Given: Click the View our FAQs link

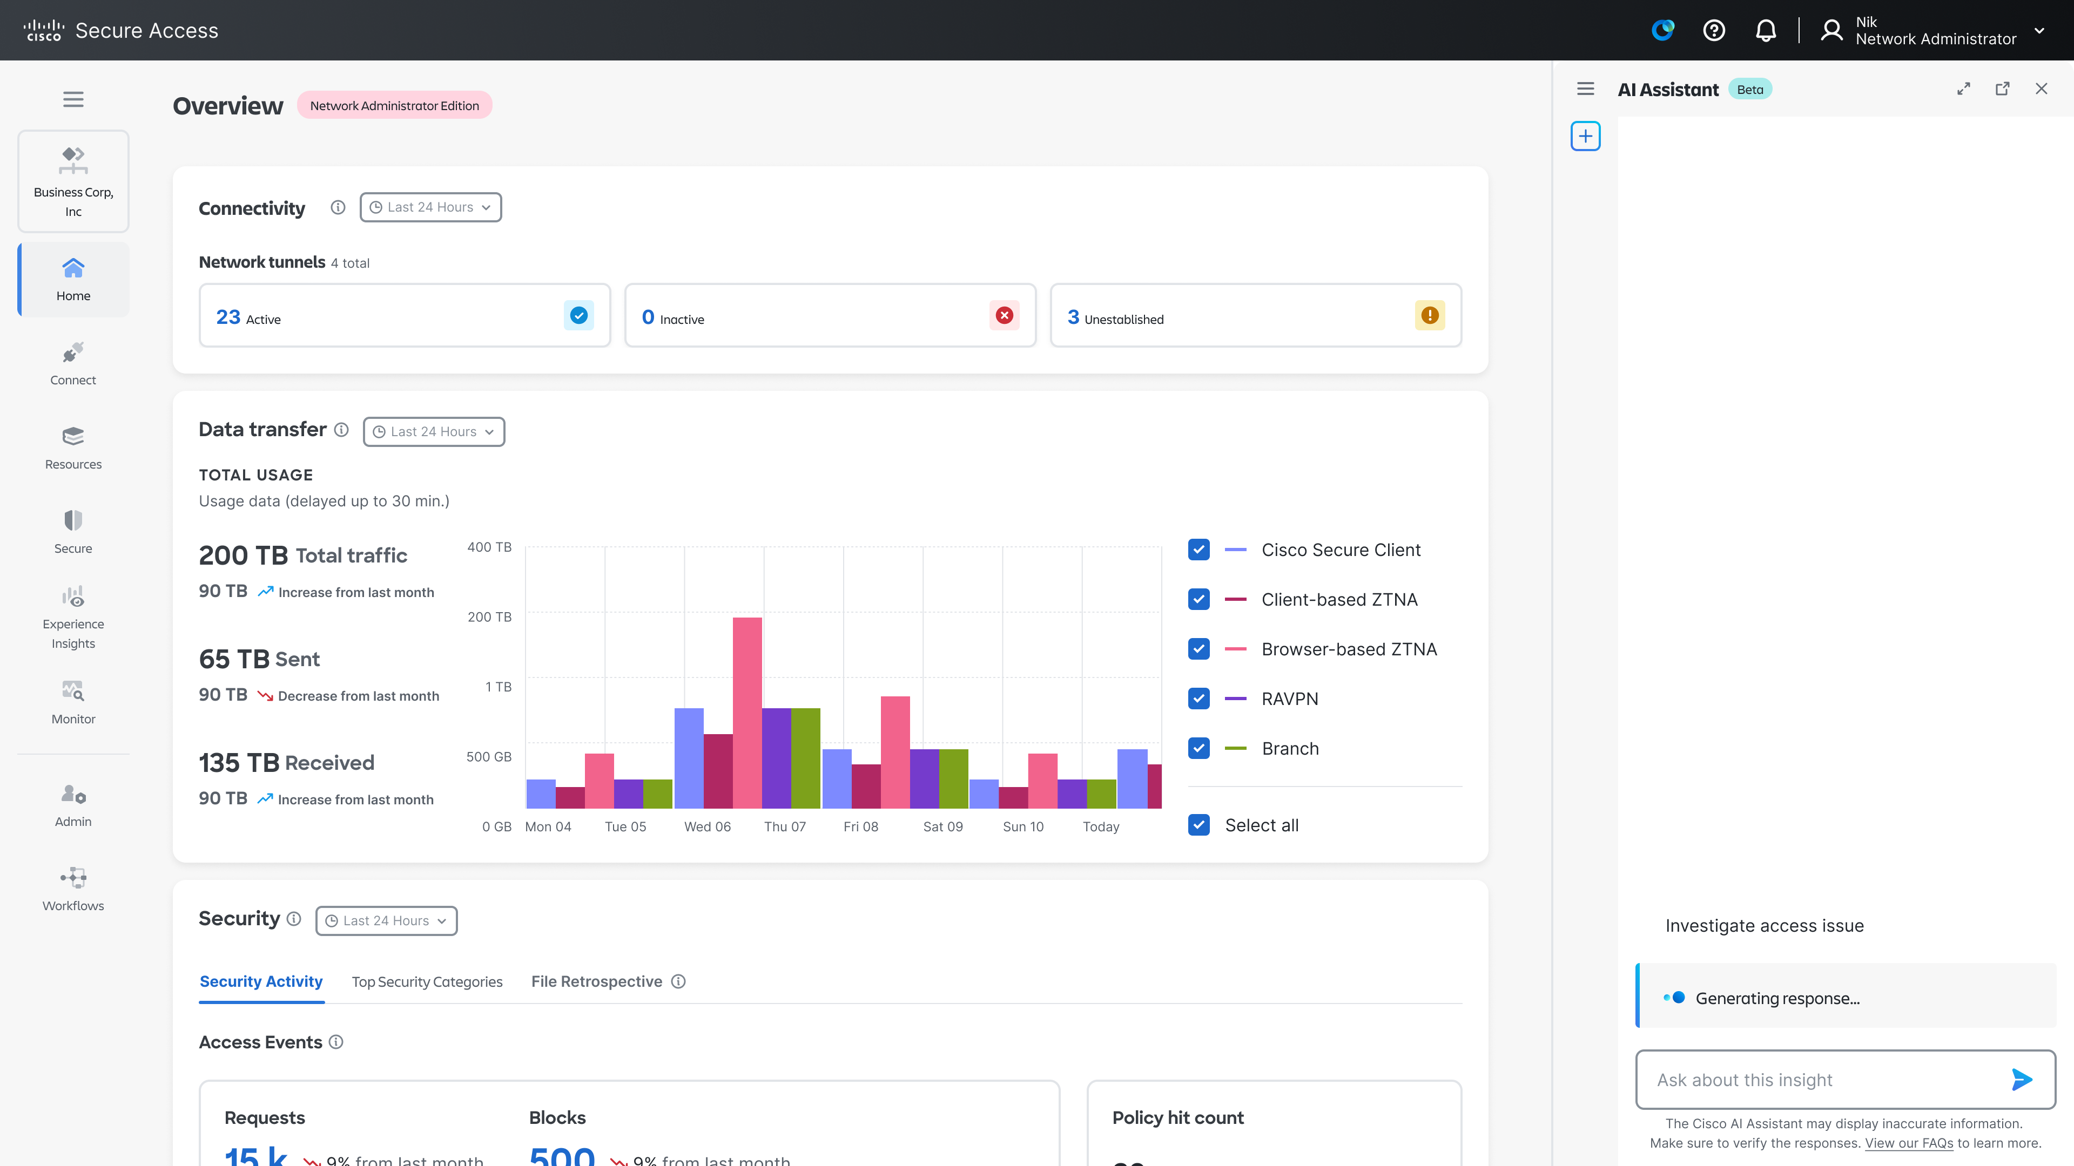Looking at the screenshot, I should (1908, 1143).
